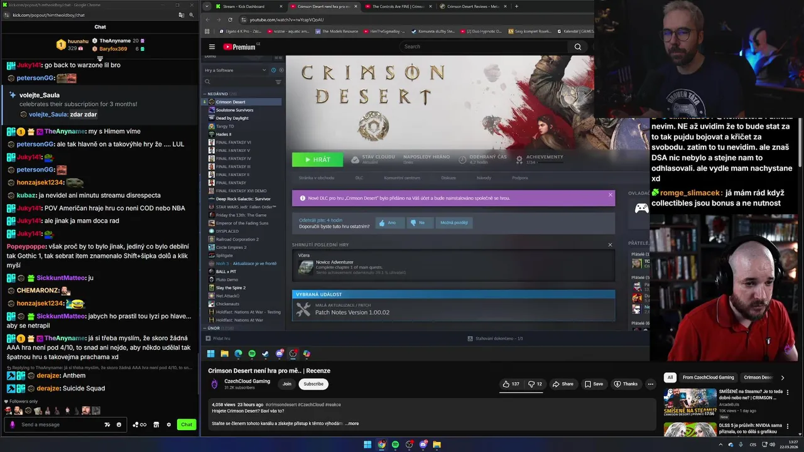
Task: Save video to playlist with Save button
Action: point(594,384)
